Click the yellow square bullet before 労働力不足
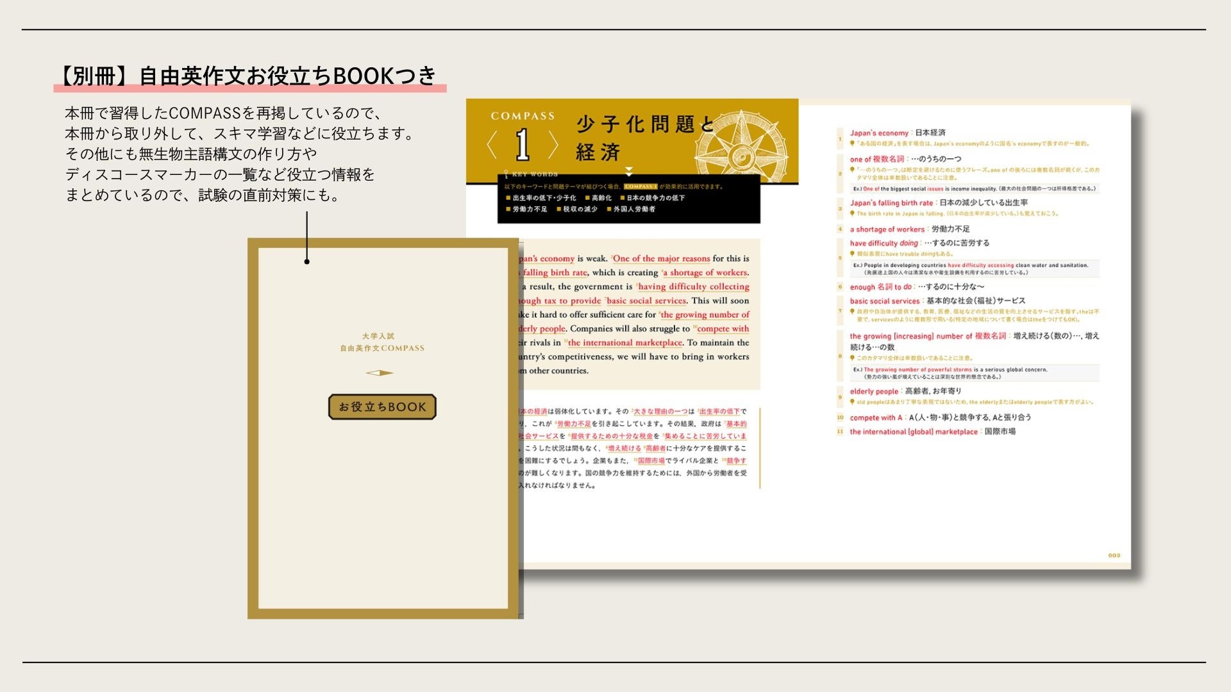The width and height of the screenshot is (1231, 692). pos(508,210)
